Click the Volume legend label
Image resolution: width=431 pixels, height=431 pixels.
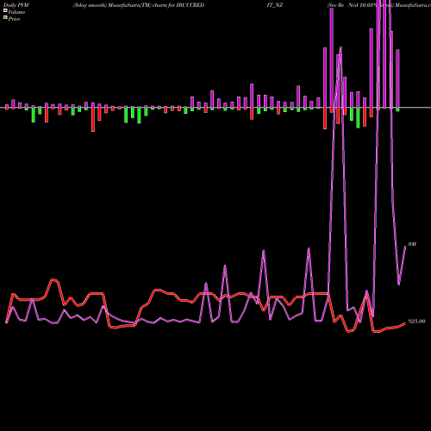click(16, 12)
